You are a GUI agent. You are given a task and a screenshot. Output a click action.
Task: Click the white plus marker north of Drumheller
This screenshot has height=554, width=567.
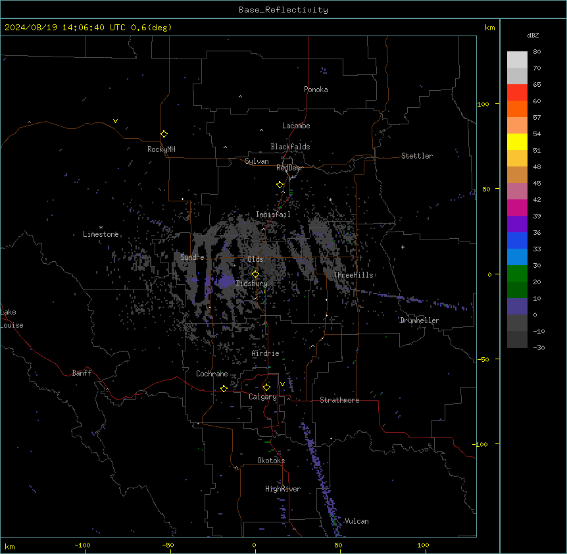[403, 247]
